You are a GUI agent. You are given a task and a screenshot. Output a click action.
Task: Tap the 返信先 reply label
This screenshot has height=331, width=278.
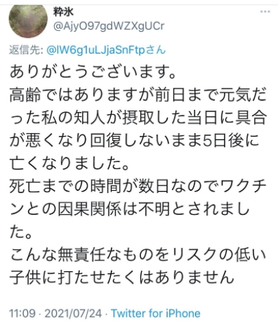click(26, 50)
